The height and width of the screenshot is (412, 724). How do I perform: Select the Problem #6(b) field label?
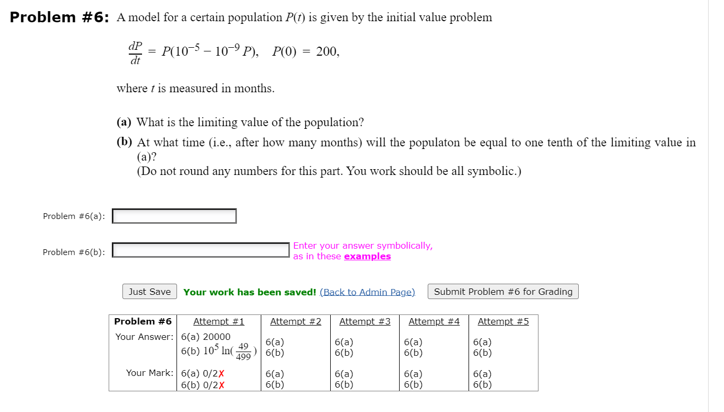click(x=74, y=252)
